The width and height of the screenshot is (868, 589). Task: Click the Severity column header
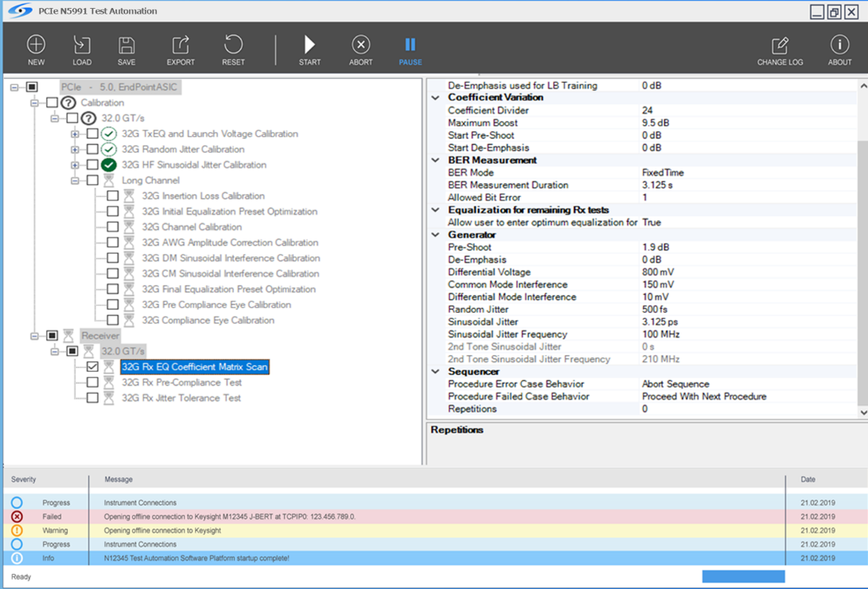click(23, 479)
